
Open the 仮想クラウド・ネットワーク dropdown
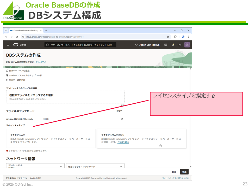[95, 166]
